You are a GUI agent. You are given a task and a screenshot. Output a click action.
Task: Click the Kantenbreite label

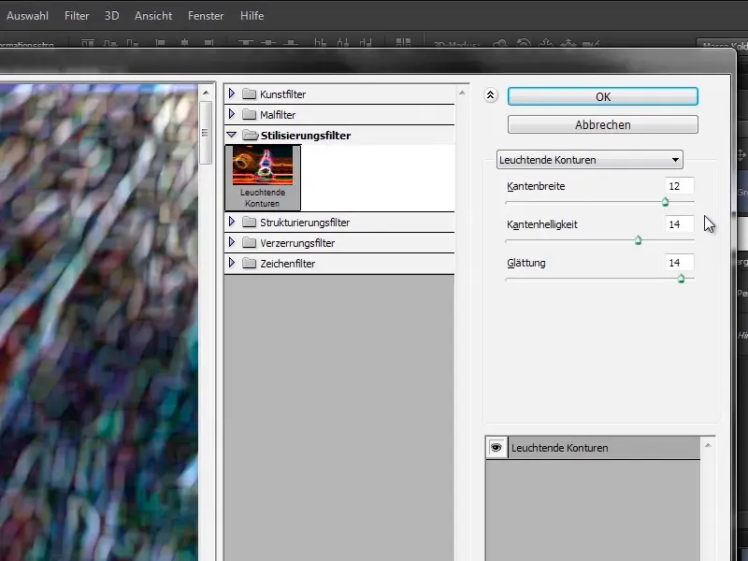pyautogui.click(x=536, y=186)
